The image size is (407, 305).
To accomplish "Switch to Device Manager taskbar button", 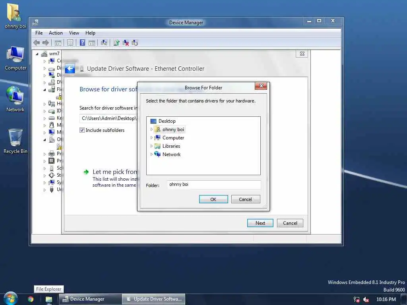I will 90,299.
